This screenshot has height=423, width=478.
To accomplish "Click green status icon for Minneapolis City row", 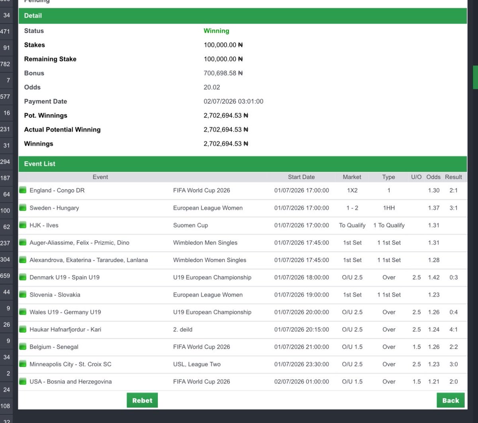I will pyautogui.click(x=23, y=364).
